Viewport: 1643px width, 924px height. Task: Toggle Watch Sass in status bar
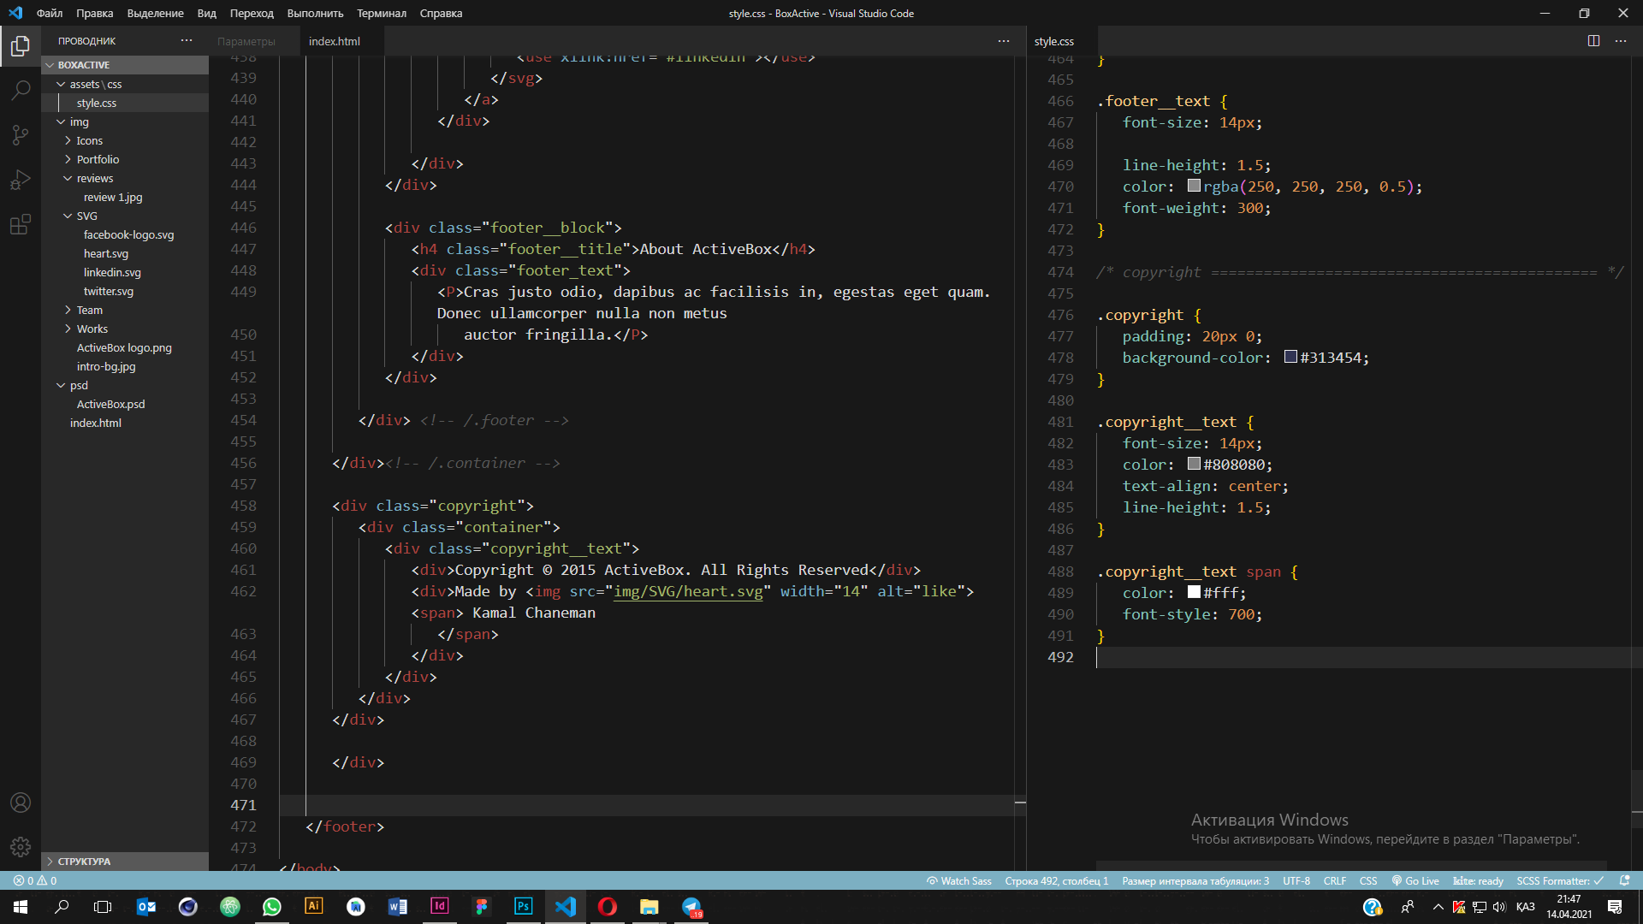click(959, 881)
